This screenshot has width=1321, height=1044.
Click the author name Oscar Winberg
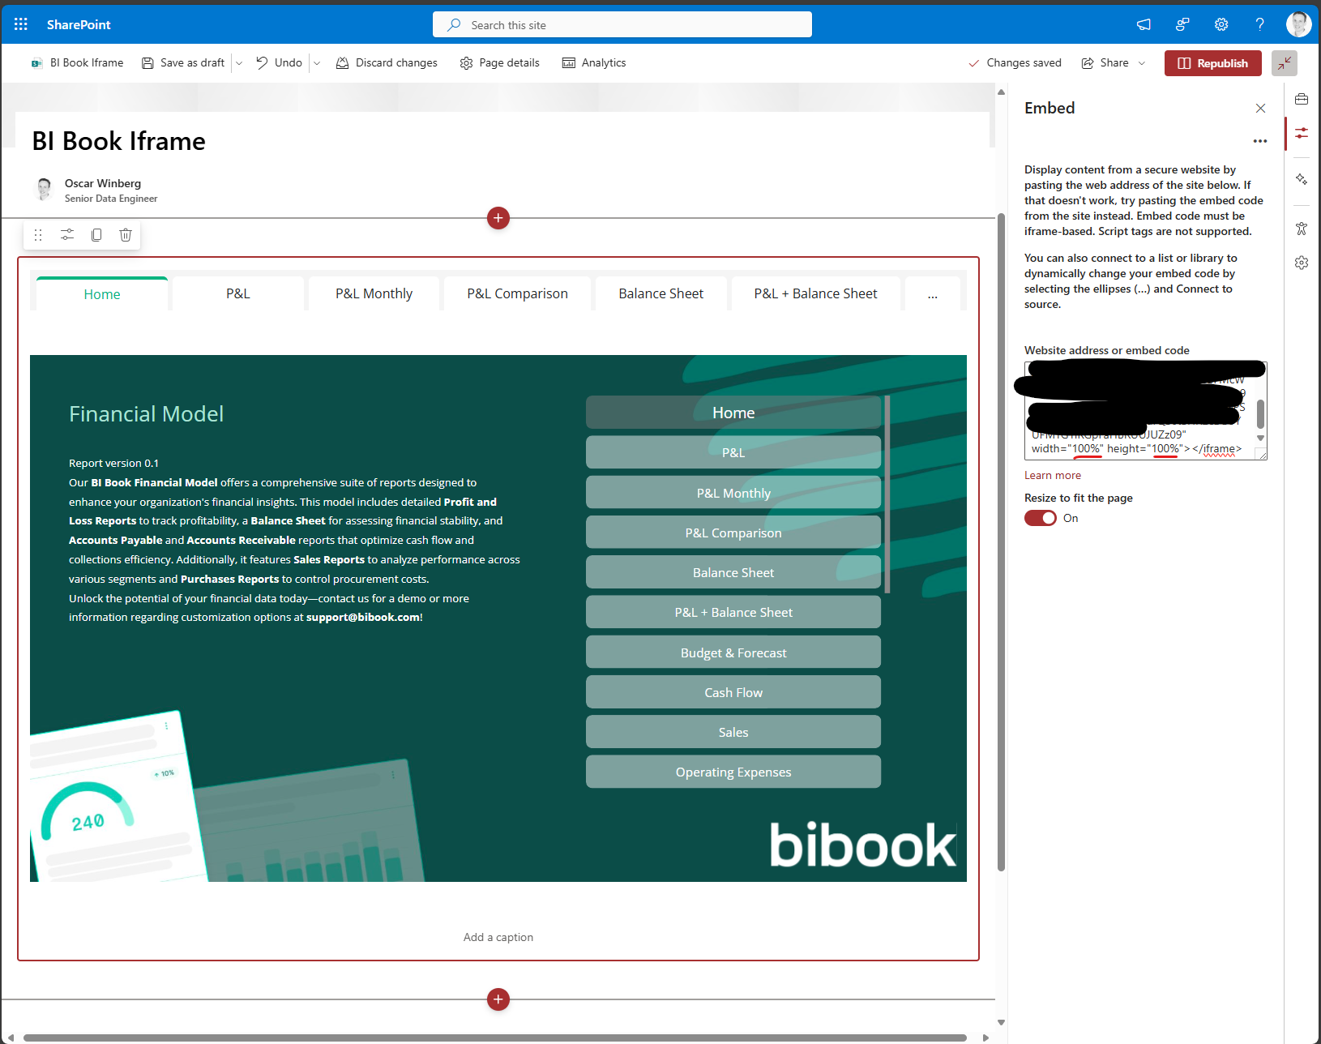103,183
